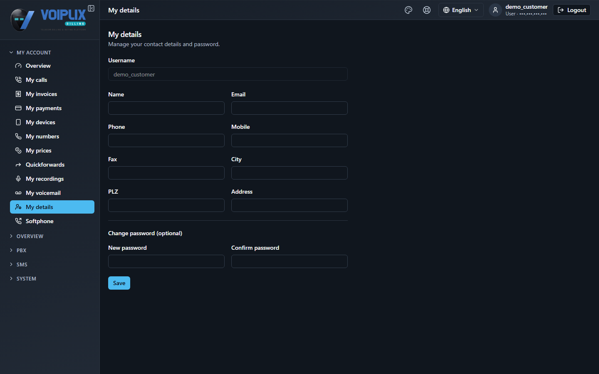Viewport: 599px width, 374px height.
Task: Go to My calls
Action: click(52, 80)
